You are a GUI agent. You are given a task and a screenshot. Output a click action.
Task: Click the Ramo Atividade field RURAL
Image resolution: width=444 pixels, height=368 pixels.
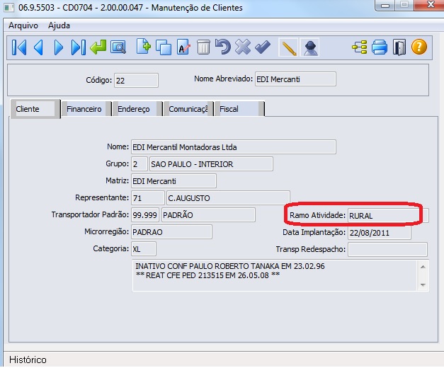click(x=388, y=216)
